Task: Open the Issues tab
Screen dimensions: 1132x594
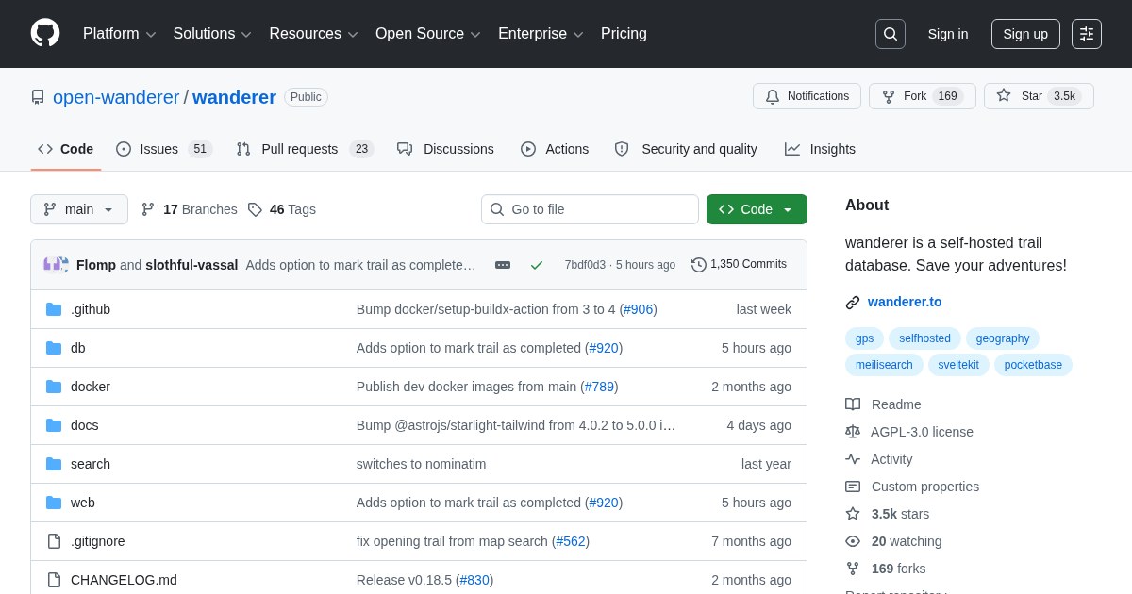Action: tap(164, 149)
